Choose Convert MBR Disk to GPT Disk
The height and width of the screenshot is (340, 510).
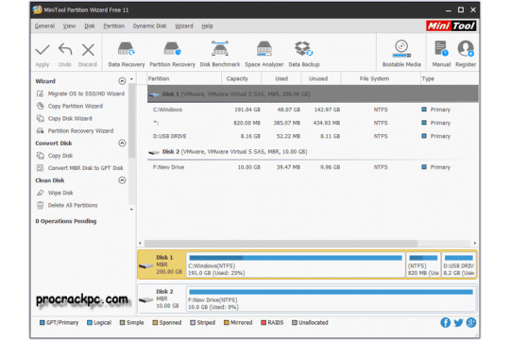[x=86, y=168]
